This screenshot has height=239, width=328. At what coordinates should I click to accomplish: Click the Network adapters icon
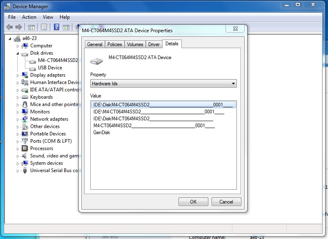(25, 119)
